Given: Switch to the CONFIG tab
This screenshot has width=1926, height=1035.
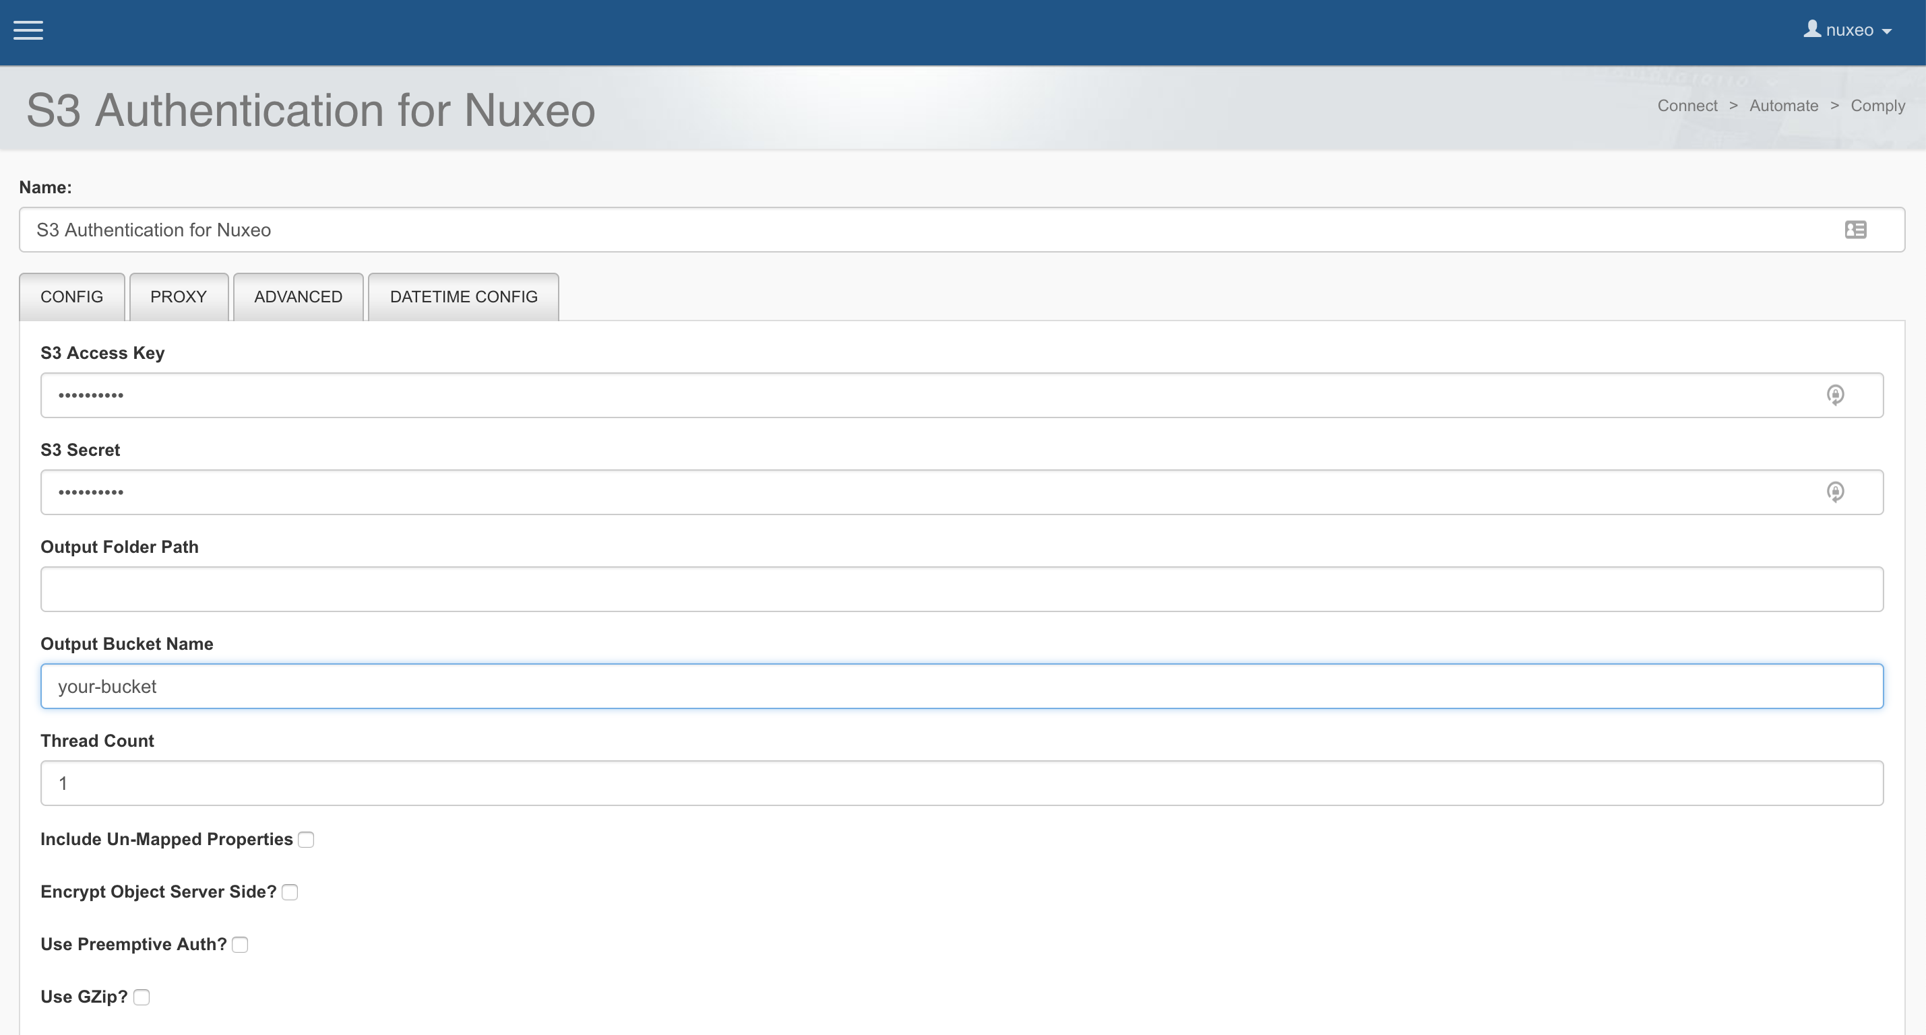Looking at the screenshot, I should click(72, 297).
